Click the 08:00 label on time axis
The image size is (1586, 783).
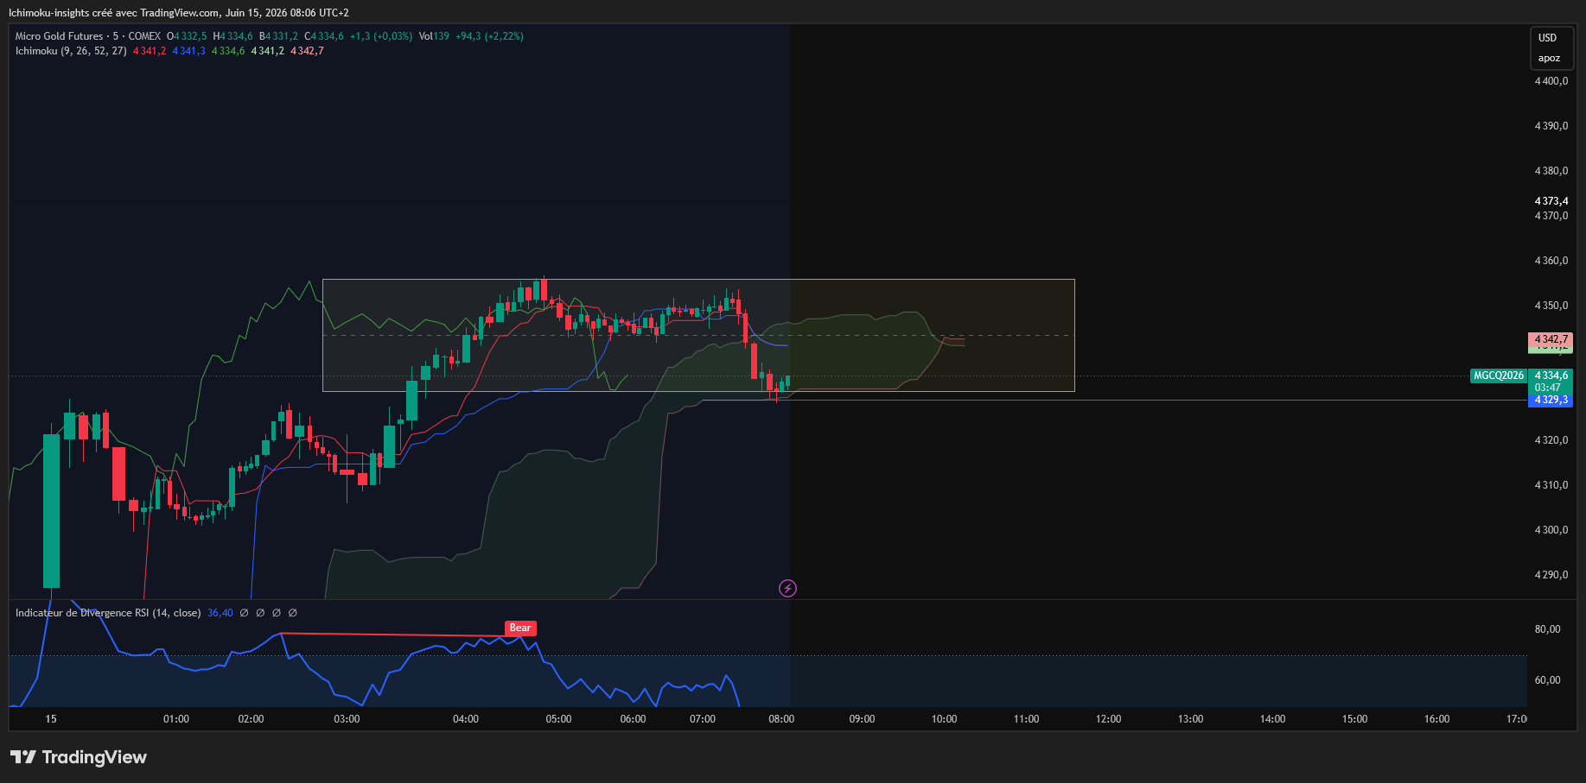[781, 719]
